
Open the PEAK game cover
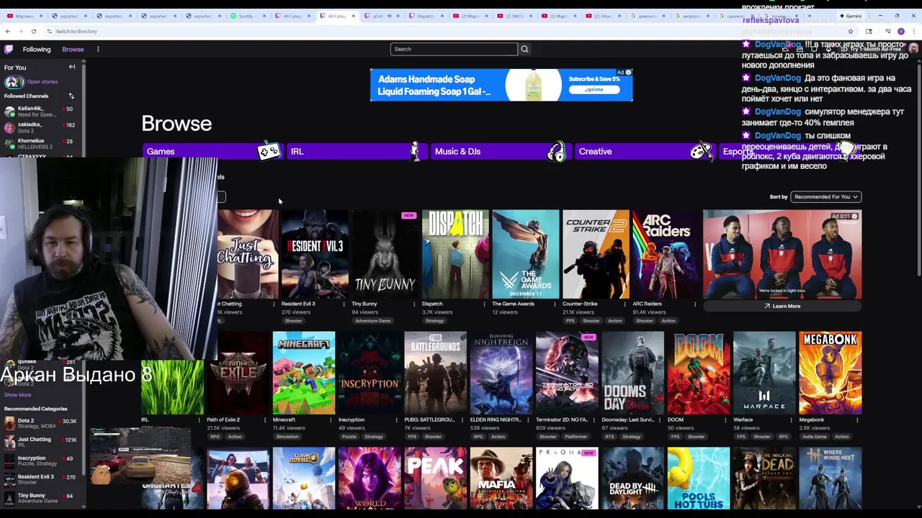coord(435,478)
